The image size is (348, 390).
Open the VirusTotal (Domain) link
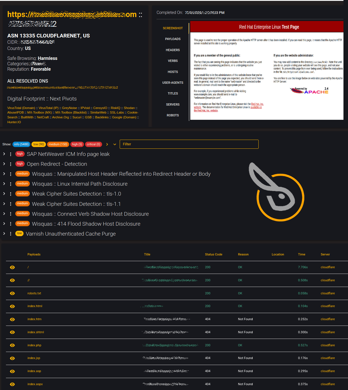tap(21, 108)
